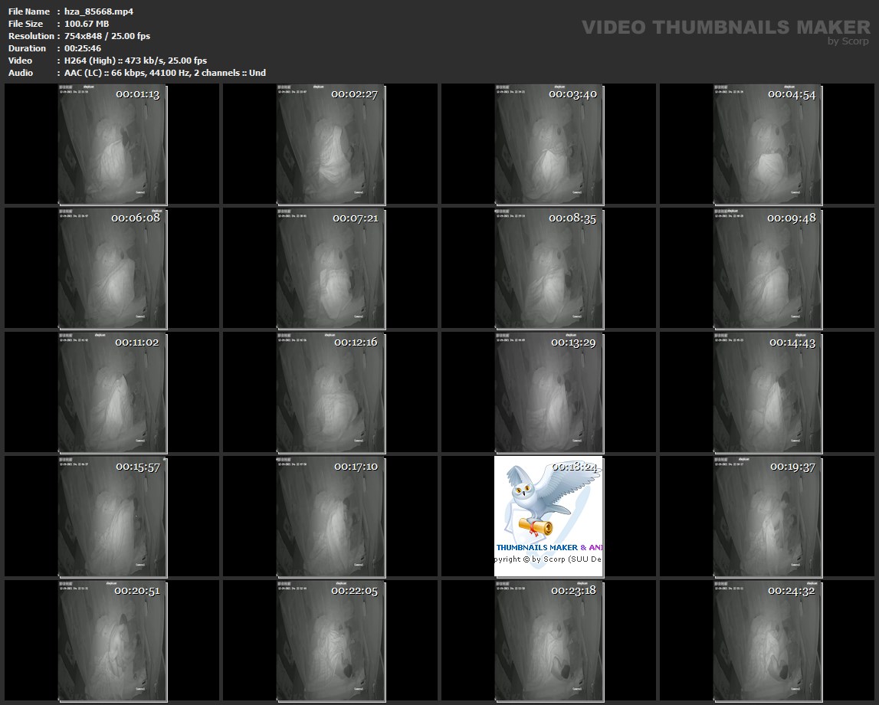Choose the 00:04:54 video frame
This screenshot has height=705, width=879.
point(767,144)
